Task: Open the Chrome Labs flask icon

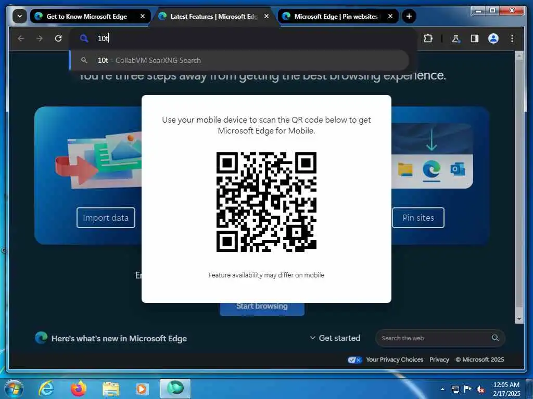Action: 455,38
